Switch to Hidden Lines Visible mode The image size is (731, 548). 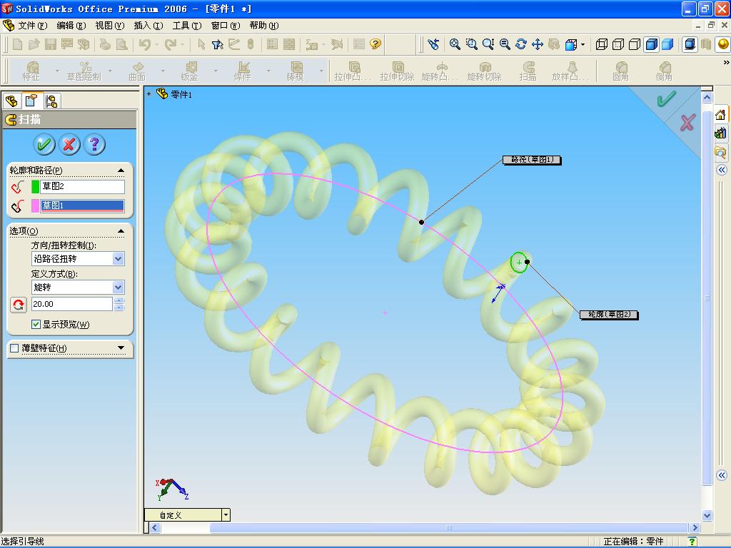click(617, 44)
